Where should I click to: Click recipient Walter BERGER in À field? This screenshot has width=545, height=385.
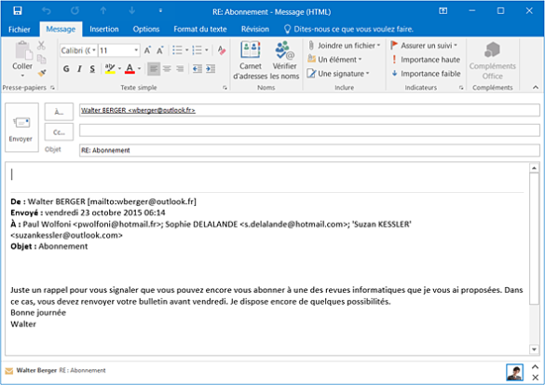[x=138, y=110]
